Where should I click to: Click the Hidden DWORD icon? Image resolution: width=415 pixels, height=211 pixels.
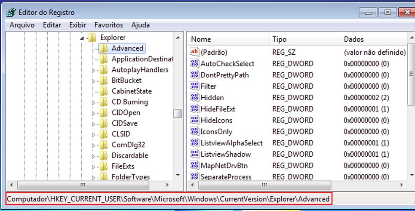tap(194, 97)
